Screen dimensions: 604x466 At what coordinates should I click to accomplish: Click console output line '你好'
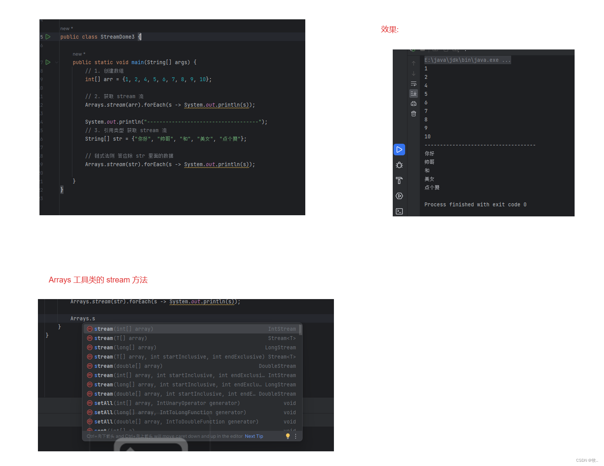pos(429,153)
